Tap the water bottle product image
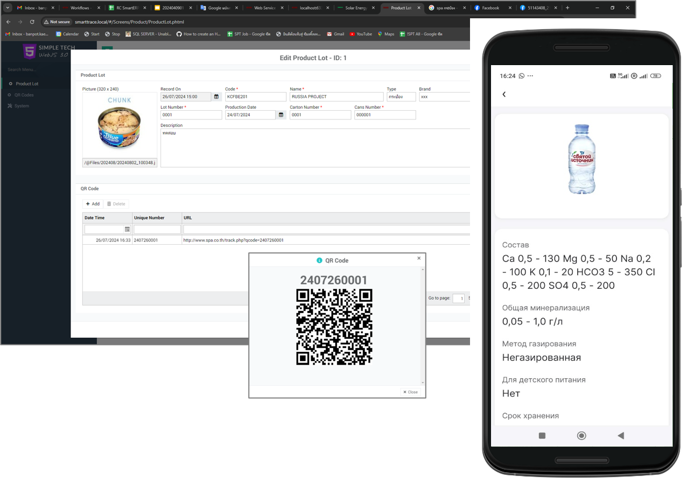The width and height of the screenshot is (694, 489). [x=581, y=159]
